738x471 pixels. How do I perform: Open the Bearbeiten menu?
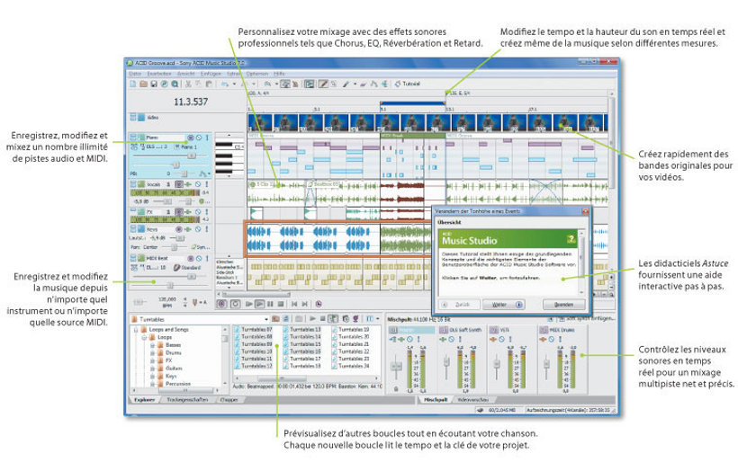coord(159,74)
